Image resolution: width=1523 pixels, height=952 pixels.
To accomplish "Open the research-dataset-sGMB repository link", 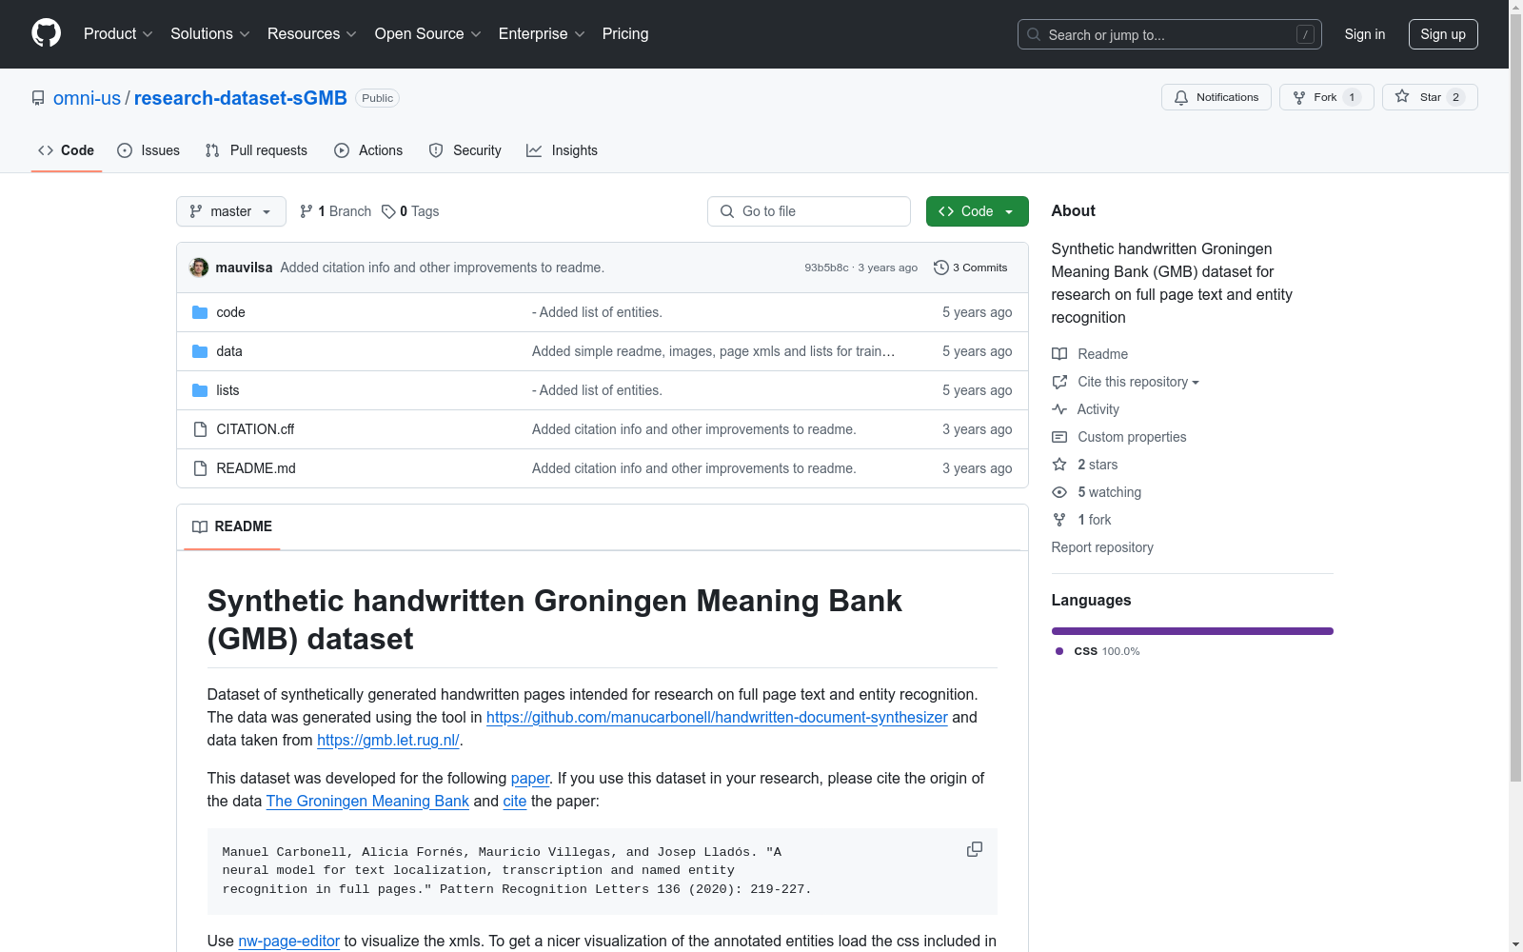I will (241, 98).
